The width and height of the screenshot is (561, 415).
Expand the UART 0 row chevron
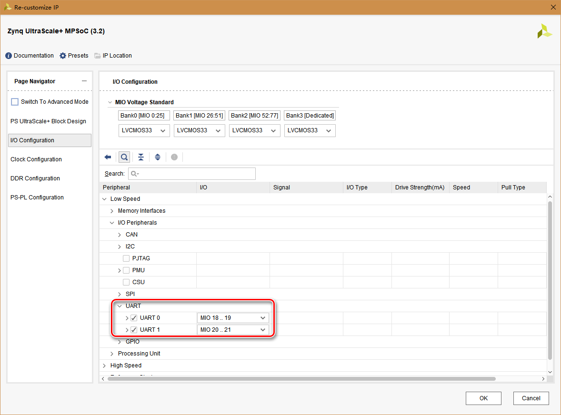pyautogui.click(x=127, y=318)
